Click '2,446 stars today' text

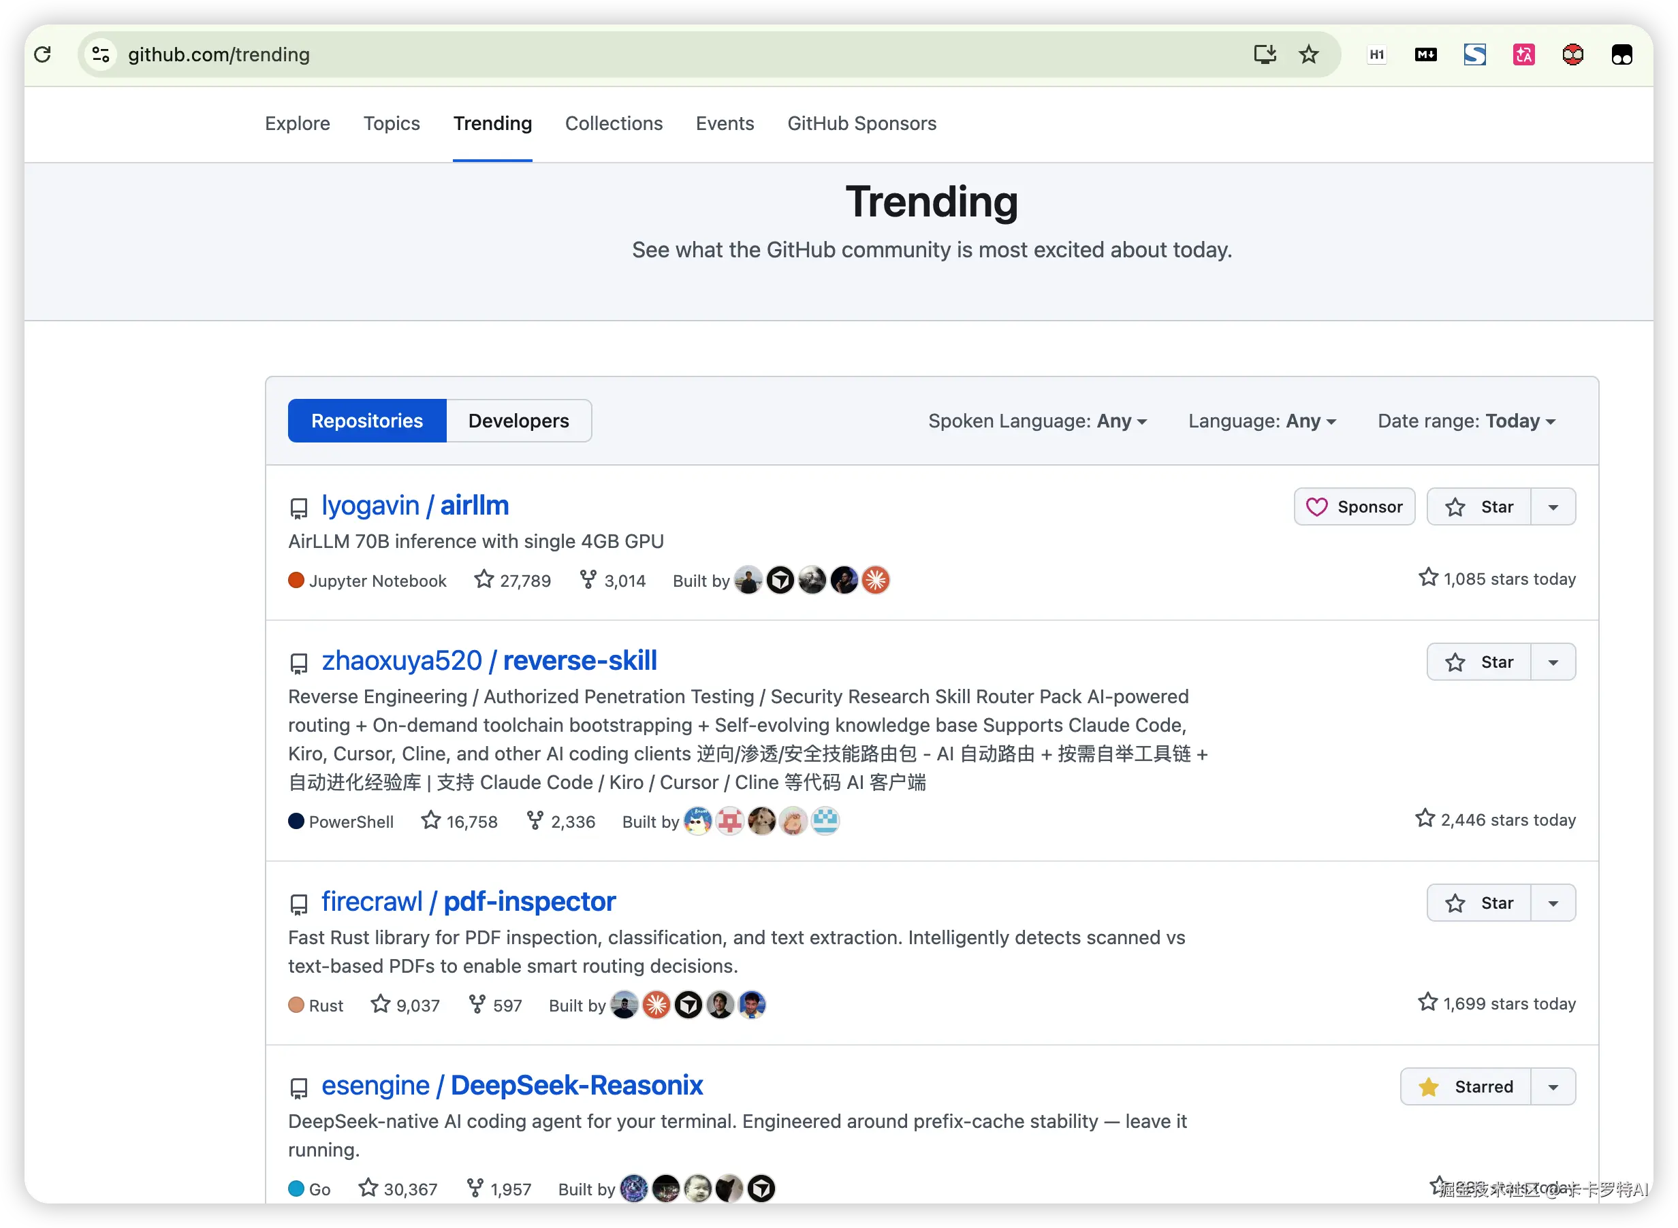click(x=1496, y=819)
